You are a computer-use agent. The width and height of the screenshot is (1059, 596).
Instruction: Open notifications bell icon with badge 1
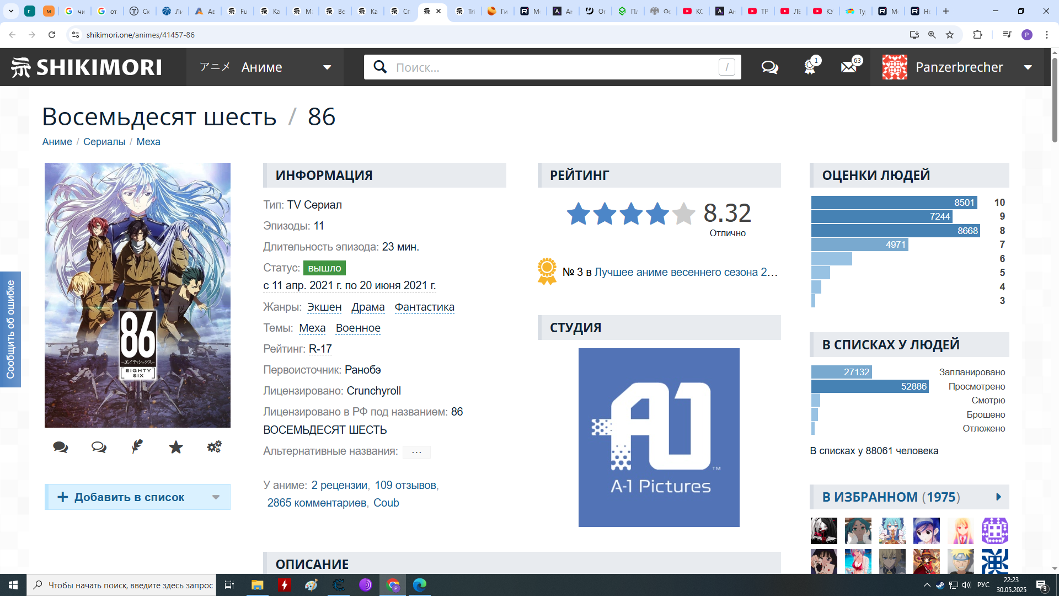[810, 66]
